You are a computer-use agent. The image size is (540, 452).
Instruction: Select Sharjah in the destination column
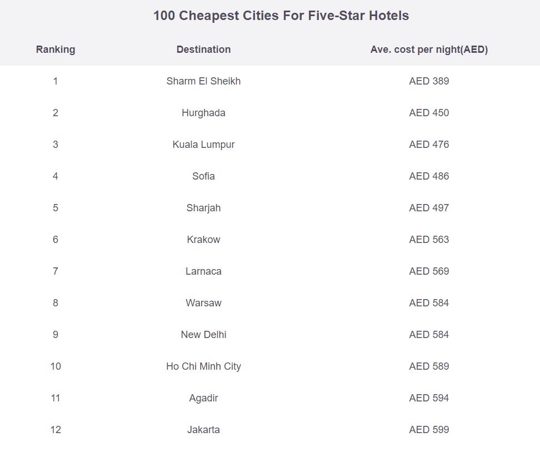point(203,208)
